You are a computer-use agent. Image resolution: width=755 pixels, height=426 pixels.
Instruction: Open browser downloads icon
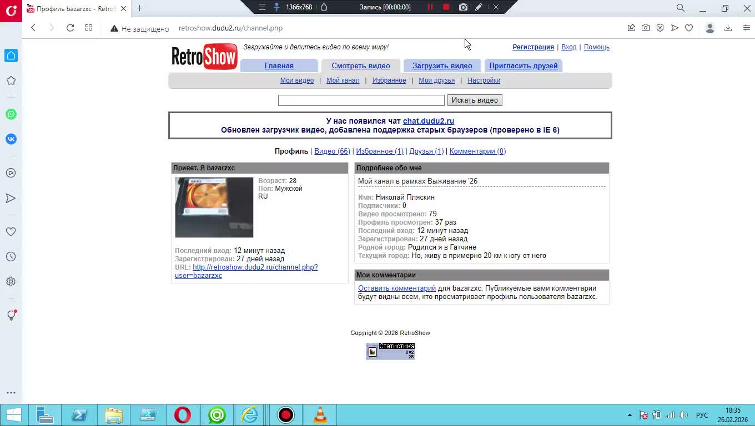(728, 28)
